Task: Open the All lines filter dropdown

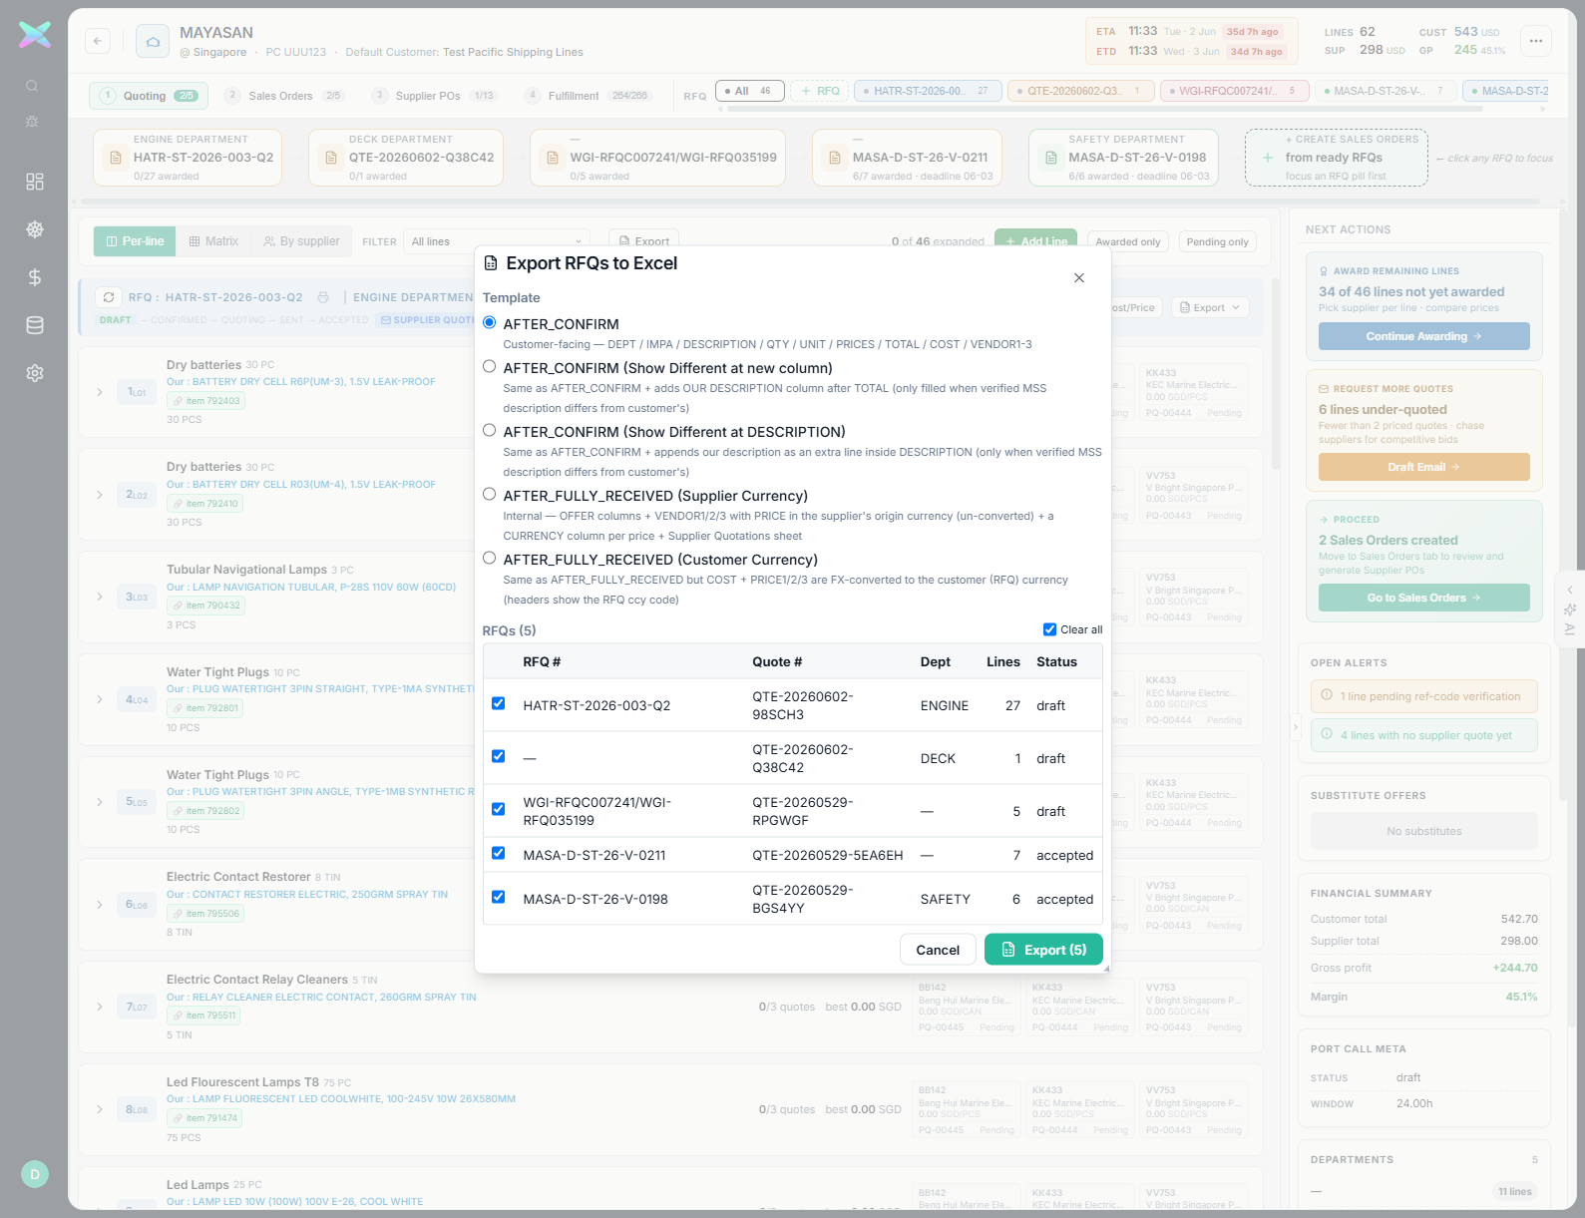Action: (497, 241)
